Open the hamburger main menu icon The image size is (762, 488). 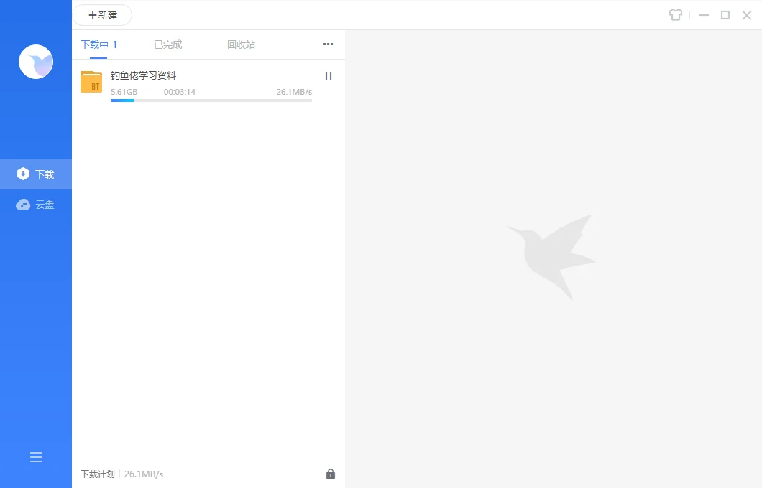click(36, 457)
